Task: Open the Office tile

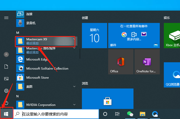Action: [121, 62]
